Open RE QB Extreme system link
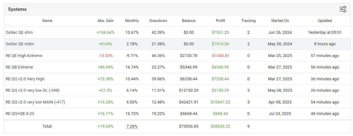This screenshot has width=353, height=136. coord(19,67)
